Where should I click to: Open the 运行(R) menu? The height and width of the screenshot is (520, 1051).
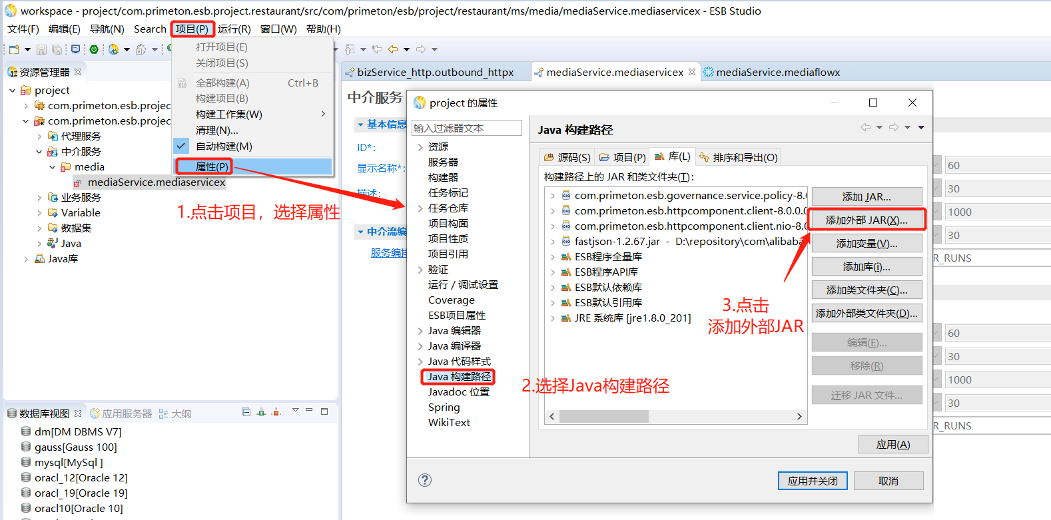[234, 29]
